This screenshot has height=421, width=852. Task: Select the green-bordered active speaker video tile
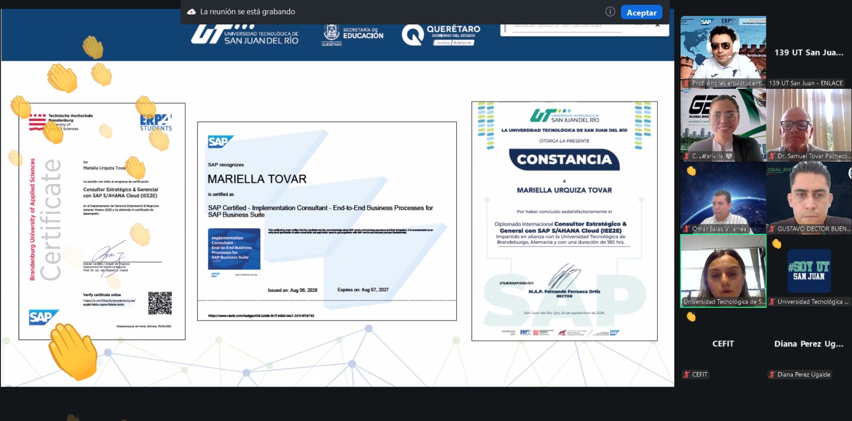(723, 271)
